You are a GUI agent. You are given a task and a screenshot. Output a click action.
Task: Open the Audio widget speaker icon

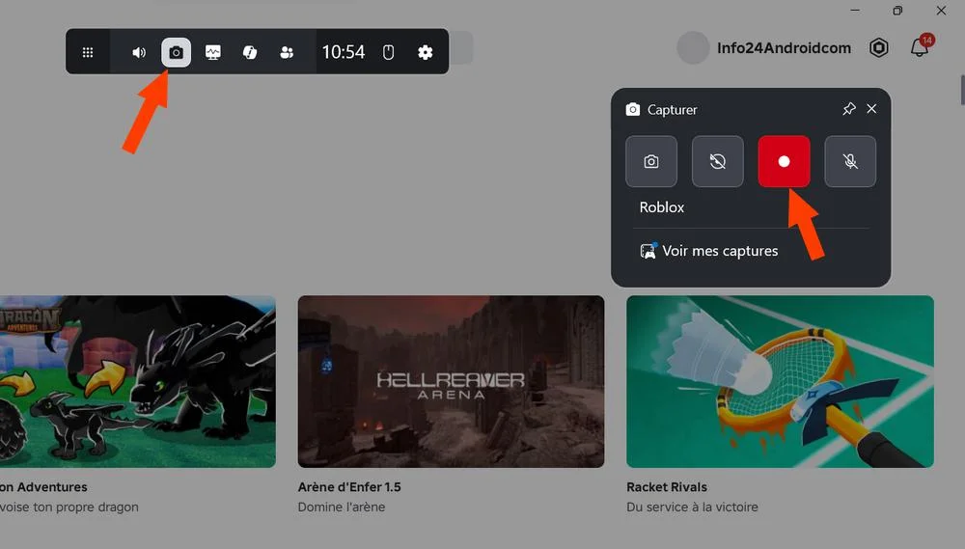(139, 52)
